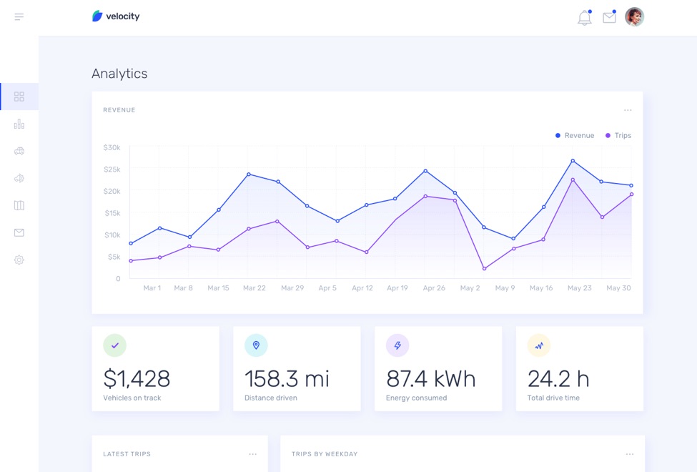Screen dimensions: 697x472
Task: Select the dashboard grid icon in sidebar
Action: 19,97
